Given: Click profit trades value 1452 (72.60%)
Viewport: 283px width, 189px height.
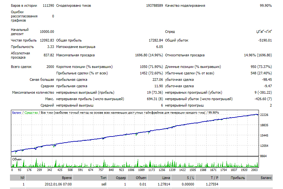Looking at the screenshot, I should [x=151, y=73].
